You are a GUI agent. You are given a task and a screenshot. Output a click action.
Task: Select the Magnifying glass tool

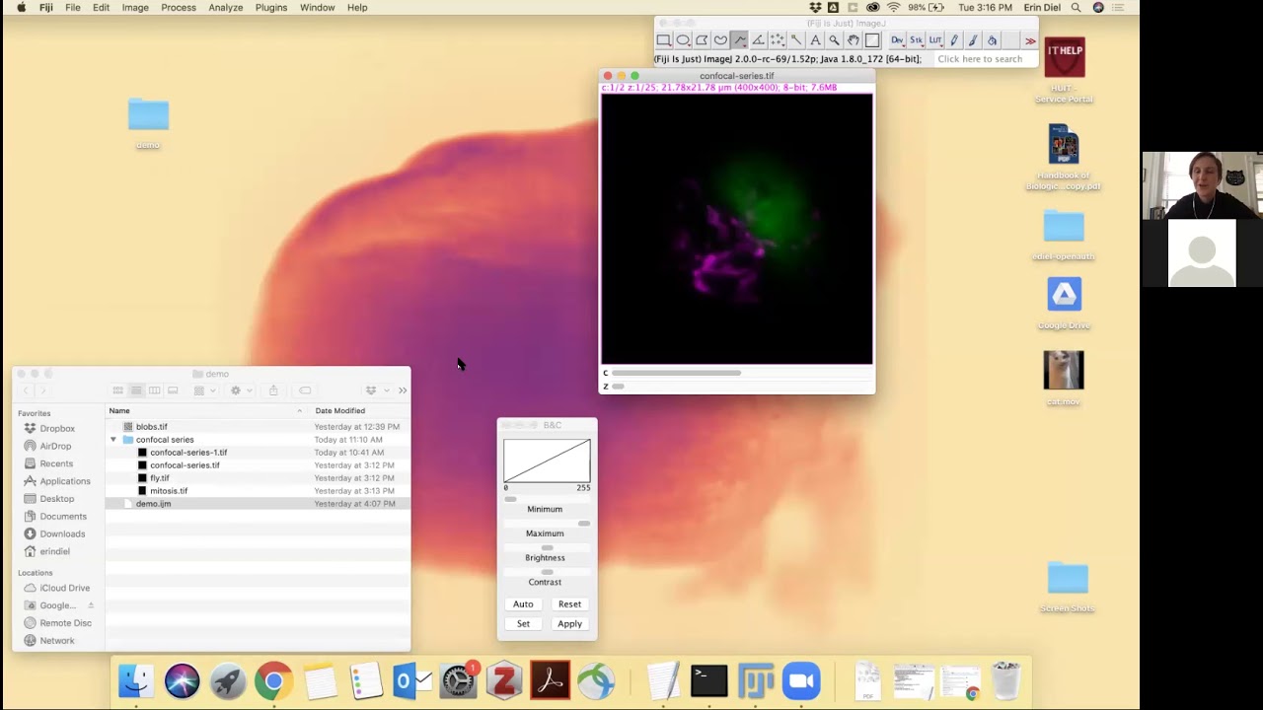coord(835,40)
